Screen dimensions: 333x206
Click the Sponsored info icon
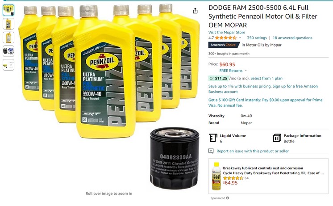[x=228, y=198]
